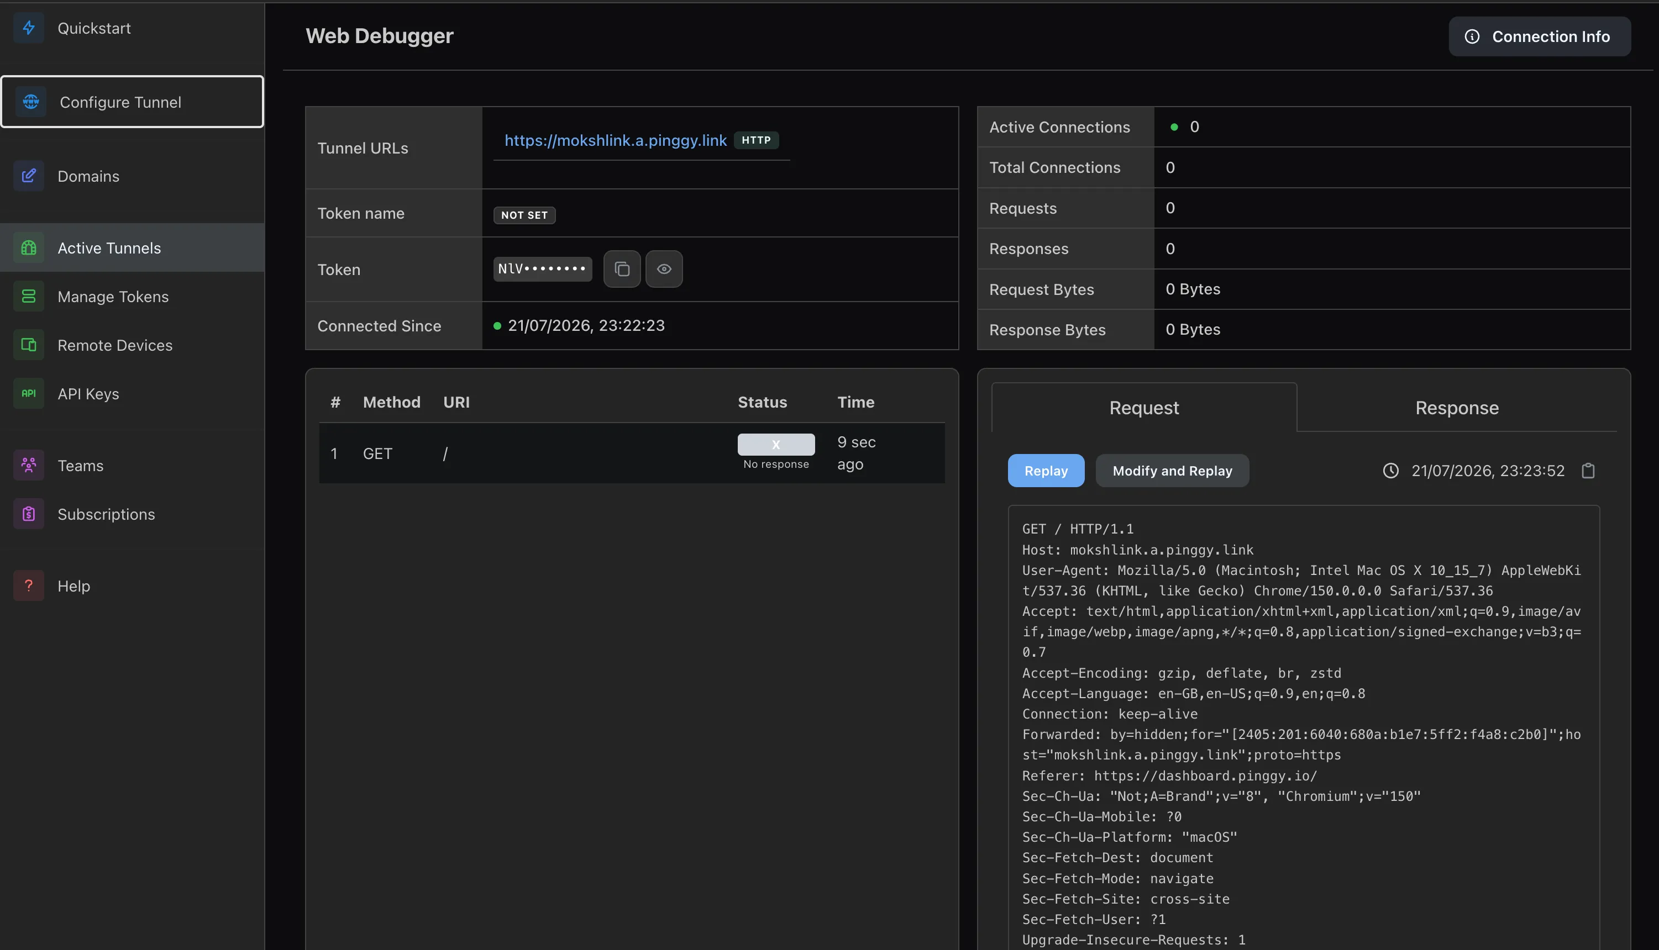Reveal the token with the eye icon
Viewport: 1659px width, 950px height.
[x=664, y=269]
